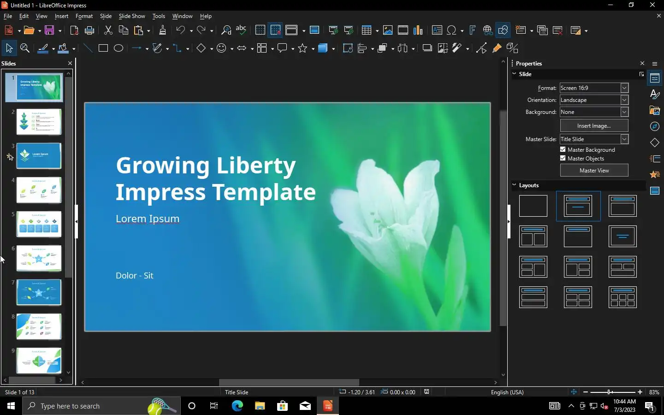This screenshot has width=664, height=415.
Task: Select the Zoom & Pan magnifier tool
Action: pos(25,48)
